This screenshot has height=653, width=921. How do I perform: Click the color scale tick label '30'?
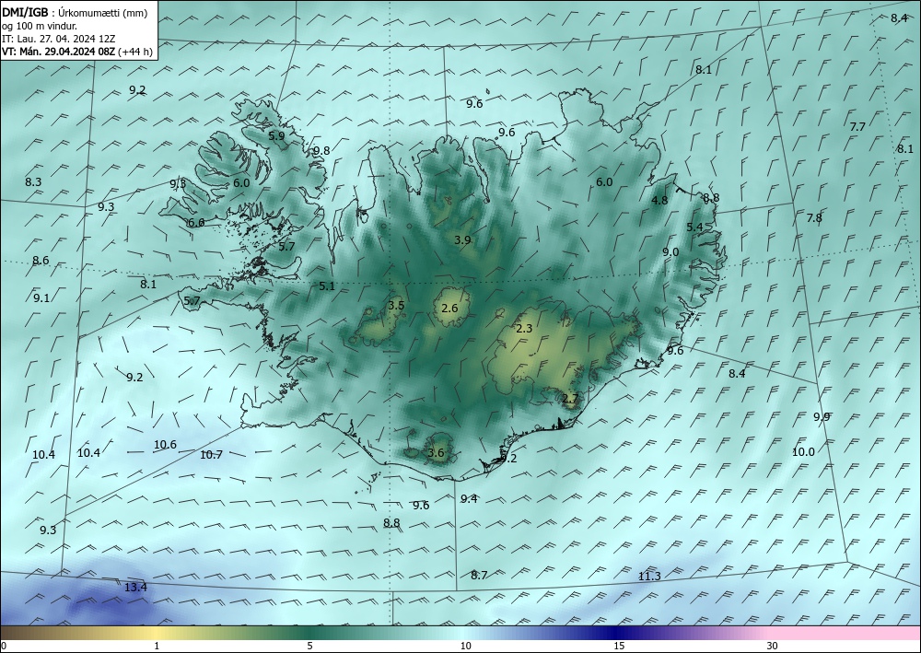pos(773,646)
